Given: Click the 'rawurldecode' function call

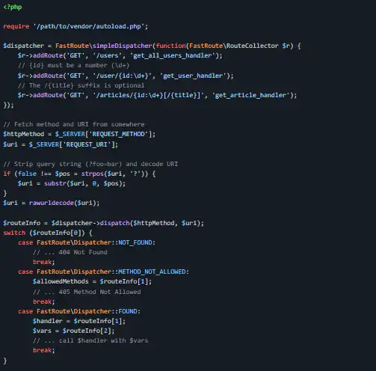Looking at the screenshot, I should click(x=52, y=203).
